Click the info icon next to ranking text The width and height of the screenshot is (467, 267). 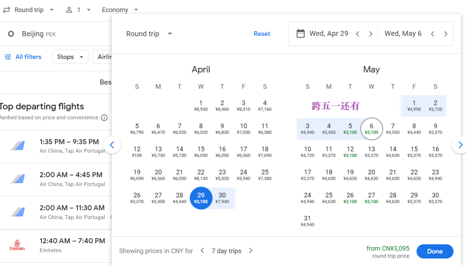click(104, 118)
